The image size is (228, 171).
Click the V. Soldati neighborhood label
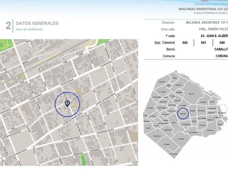(181, 139)
